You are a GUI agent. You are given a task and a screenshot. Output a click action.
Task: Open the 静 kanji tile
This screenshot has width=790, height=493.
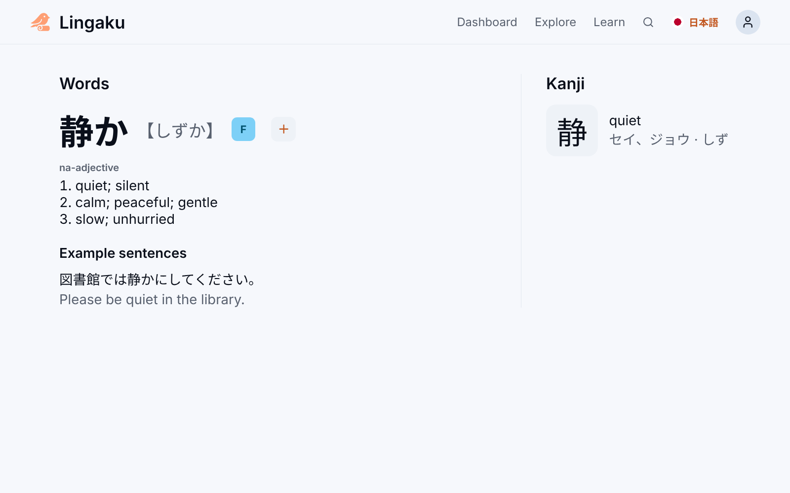(572, 130)
